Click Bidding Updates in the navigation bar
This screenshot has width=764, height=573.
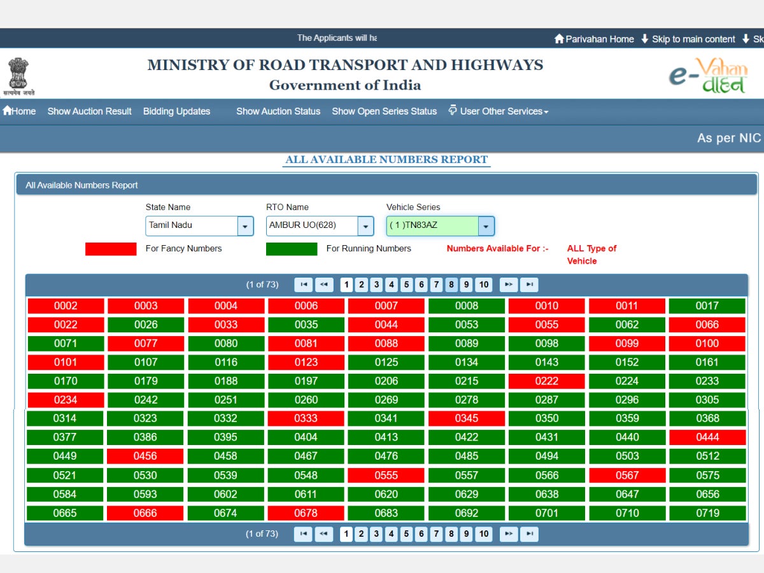coord(176,111)
